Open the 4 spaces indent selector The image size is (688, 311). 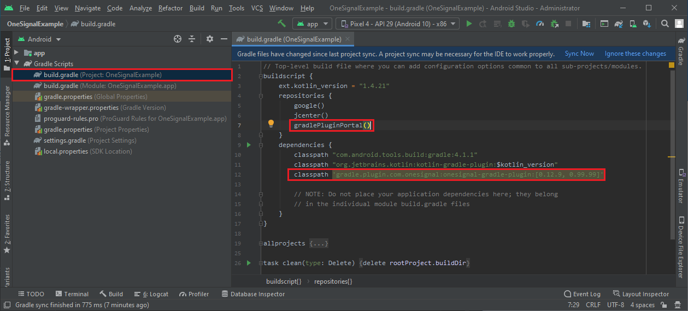[x=642, y=305]
